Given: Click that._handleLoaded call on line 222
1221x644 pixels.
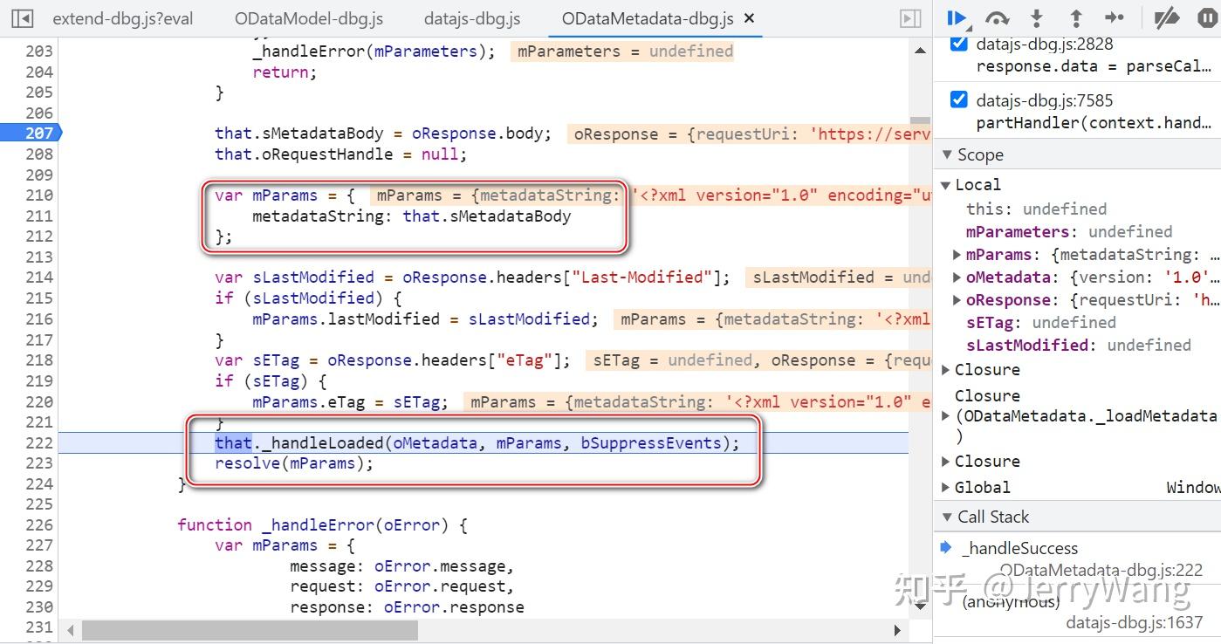Looking at the screenshot, I should [477, 443].
